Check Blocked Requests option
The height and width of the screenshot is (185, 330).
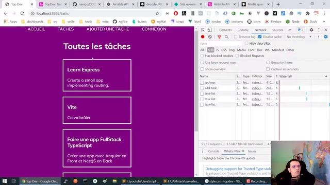(x=237, y=56)
